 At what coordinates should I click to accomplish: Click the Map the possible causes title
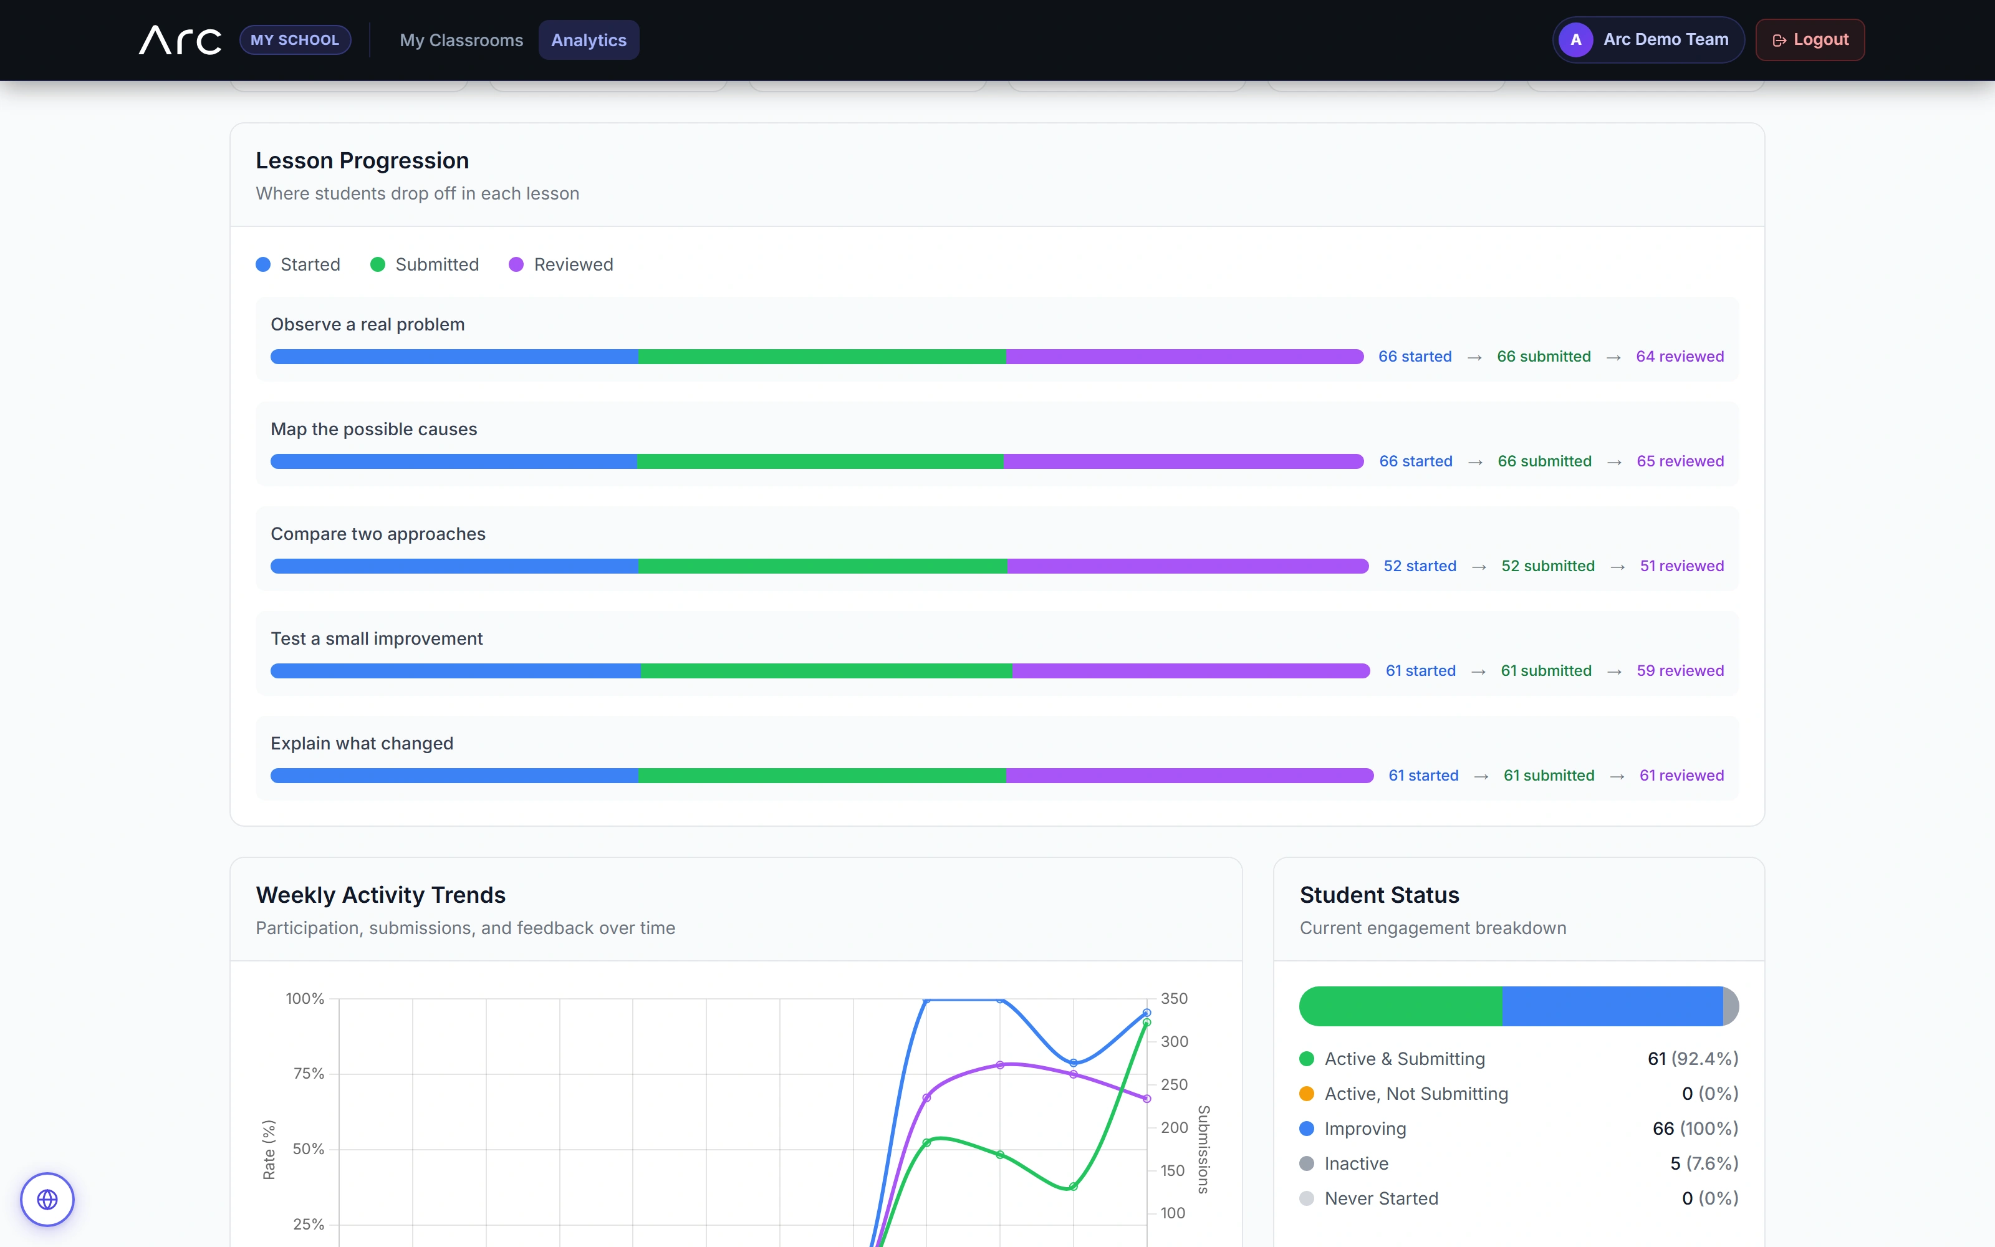(373, 429)
